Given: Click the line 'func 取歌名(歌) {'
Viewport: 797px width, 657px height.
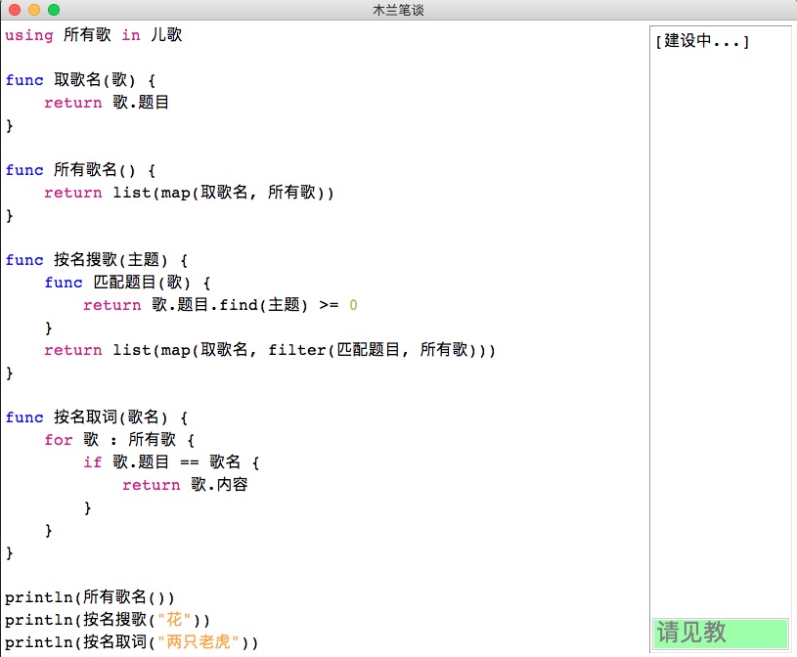Looking at the screenshot, I should pos(80,80).
